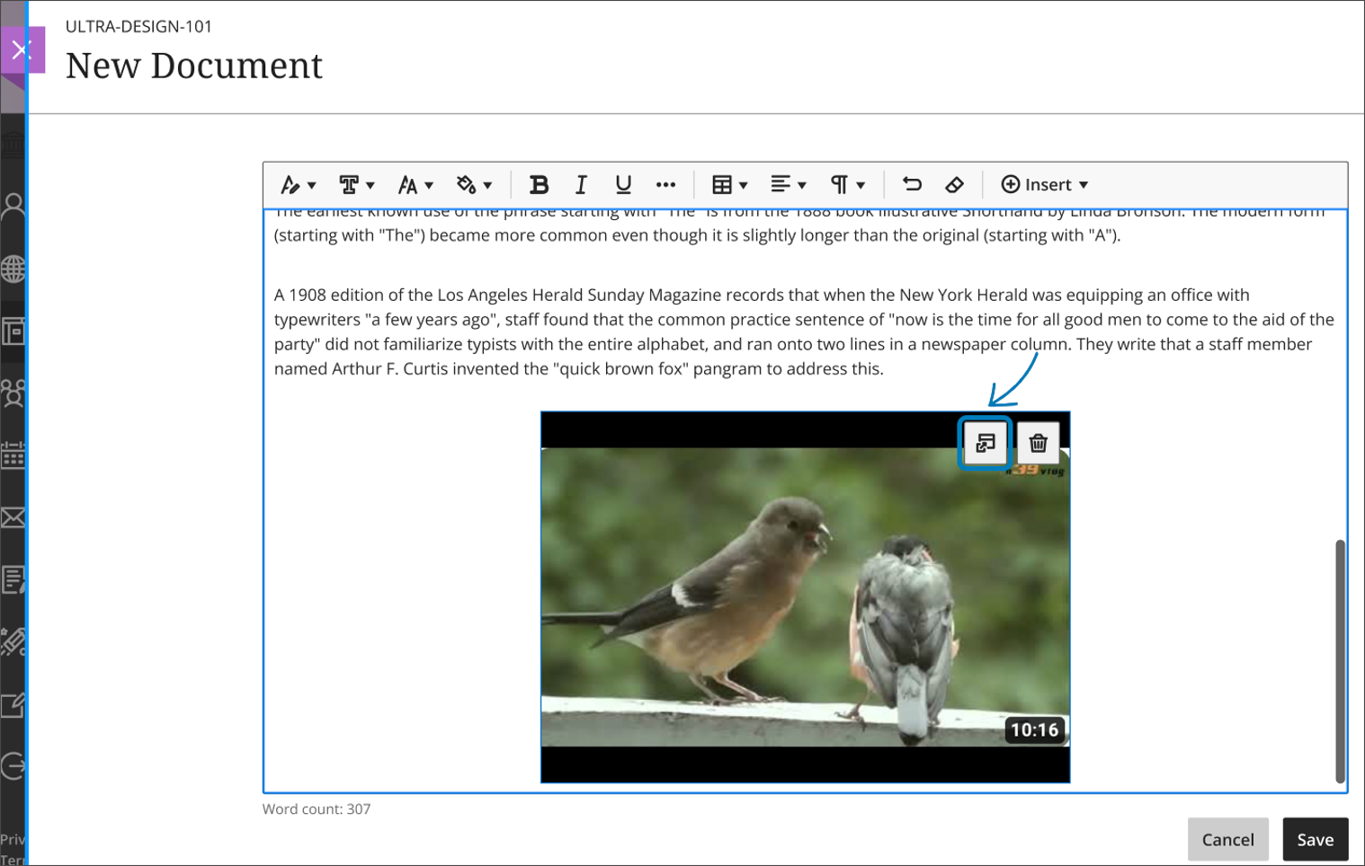1365x866 pixels.
Task: Close the New Document panel
Action: (22, 49)
